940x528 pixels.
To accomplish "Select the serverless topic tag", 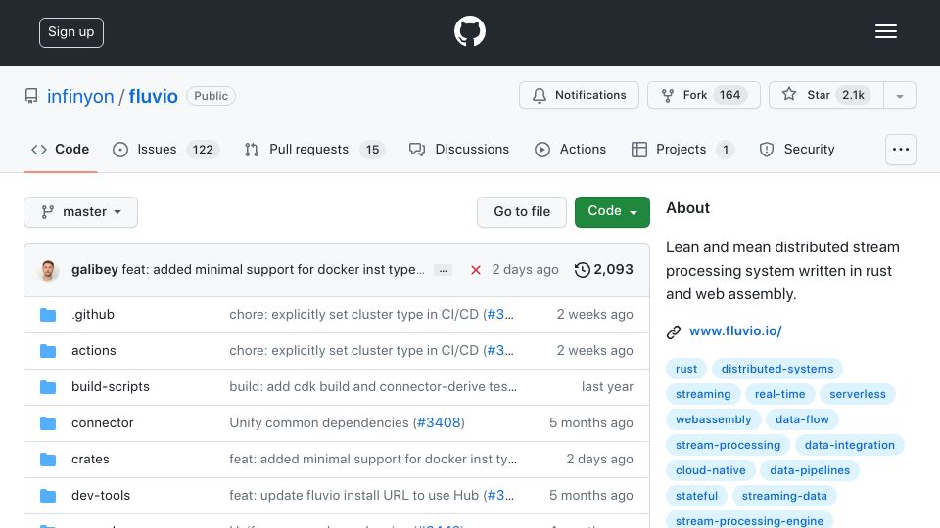I will [858, 394].
